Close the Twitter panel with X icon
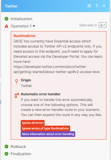111x160 pixels. 104,6
